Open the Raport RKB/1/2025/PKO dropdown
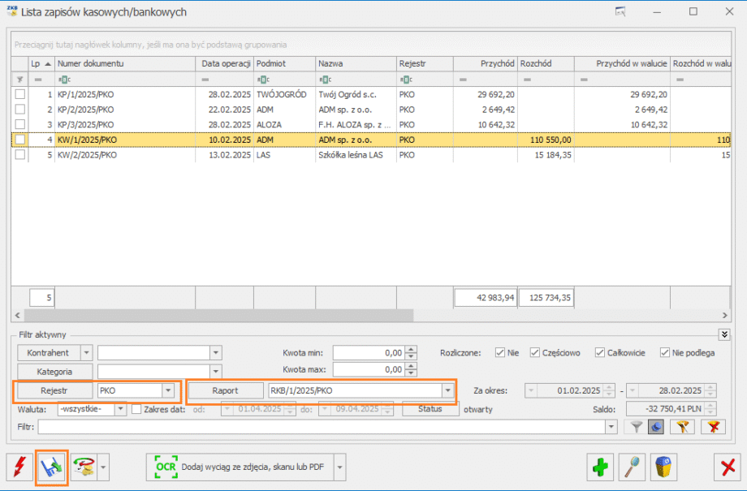 (x=447, y=390)
